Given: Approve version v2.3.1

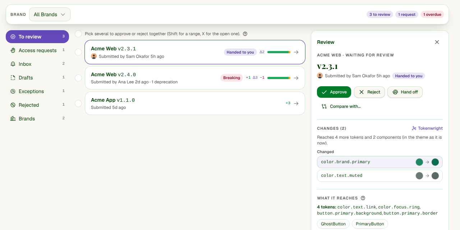Looking at the screenshot, I should point(334,92).
